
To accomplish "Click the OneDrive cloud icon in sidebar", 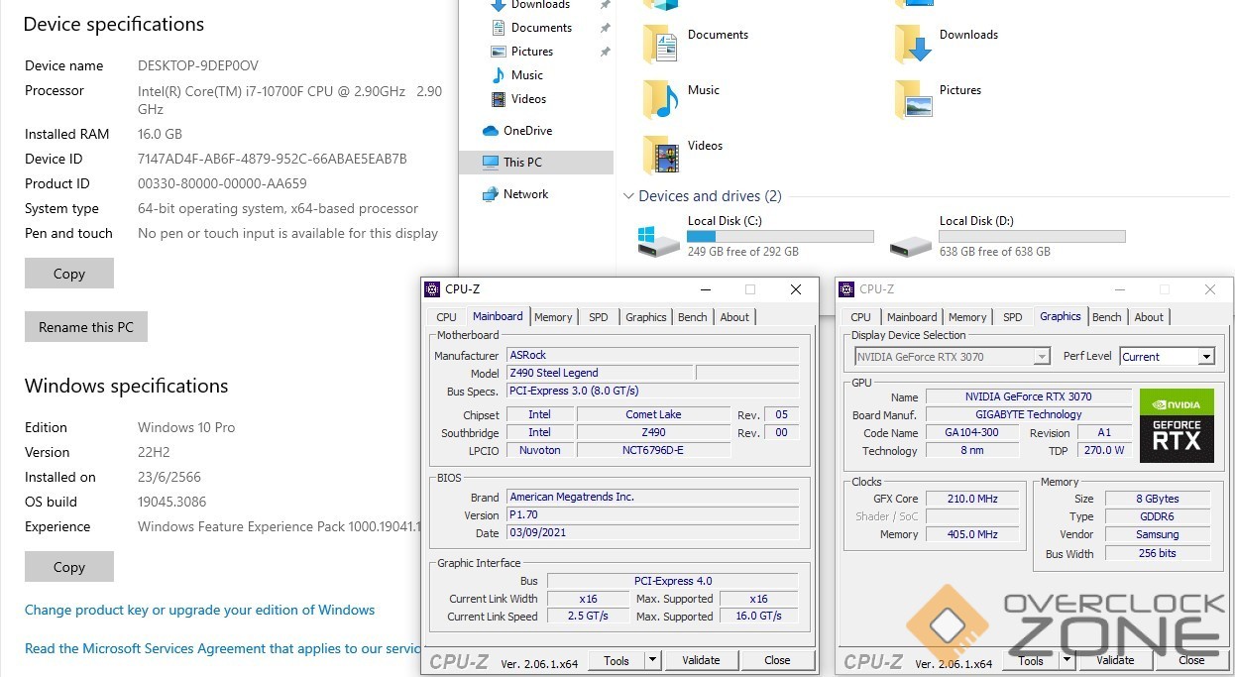I will 490,131.
